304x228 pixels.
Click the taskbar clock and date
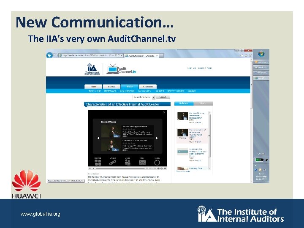coord(261,176)
